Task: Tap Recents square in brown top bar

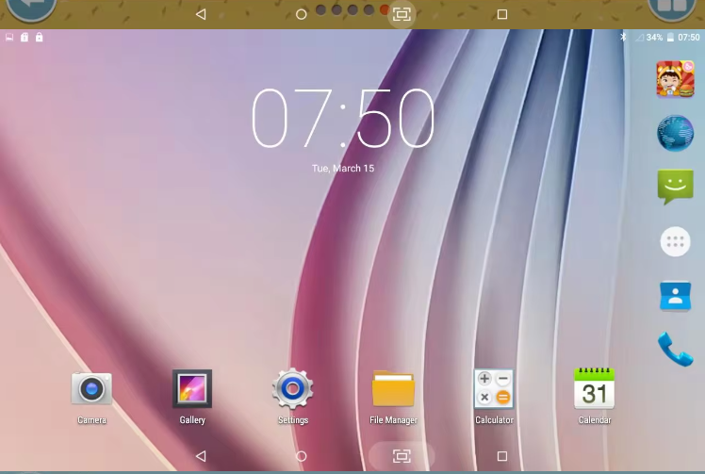Action: pos(502,14)
